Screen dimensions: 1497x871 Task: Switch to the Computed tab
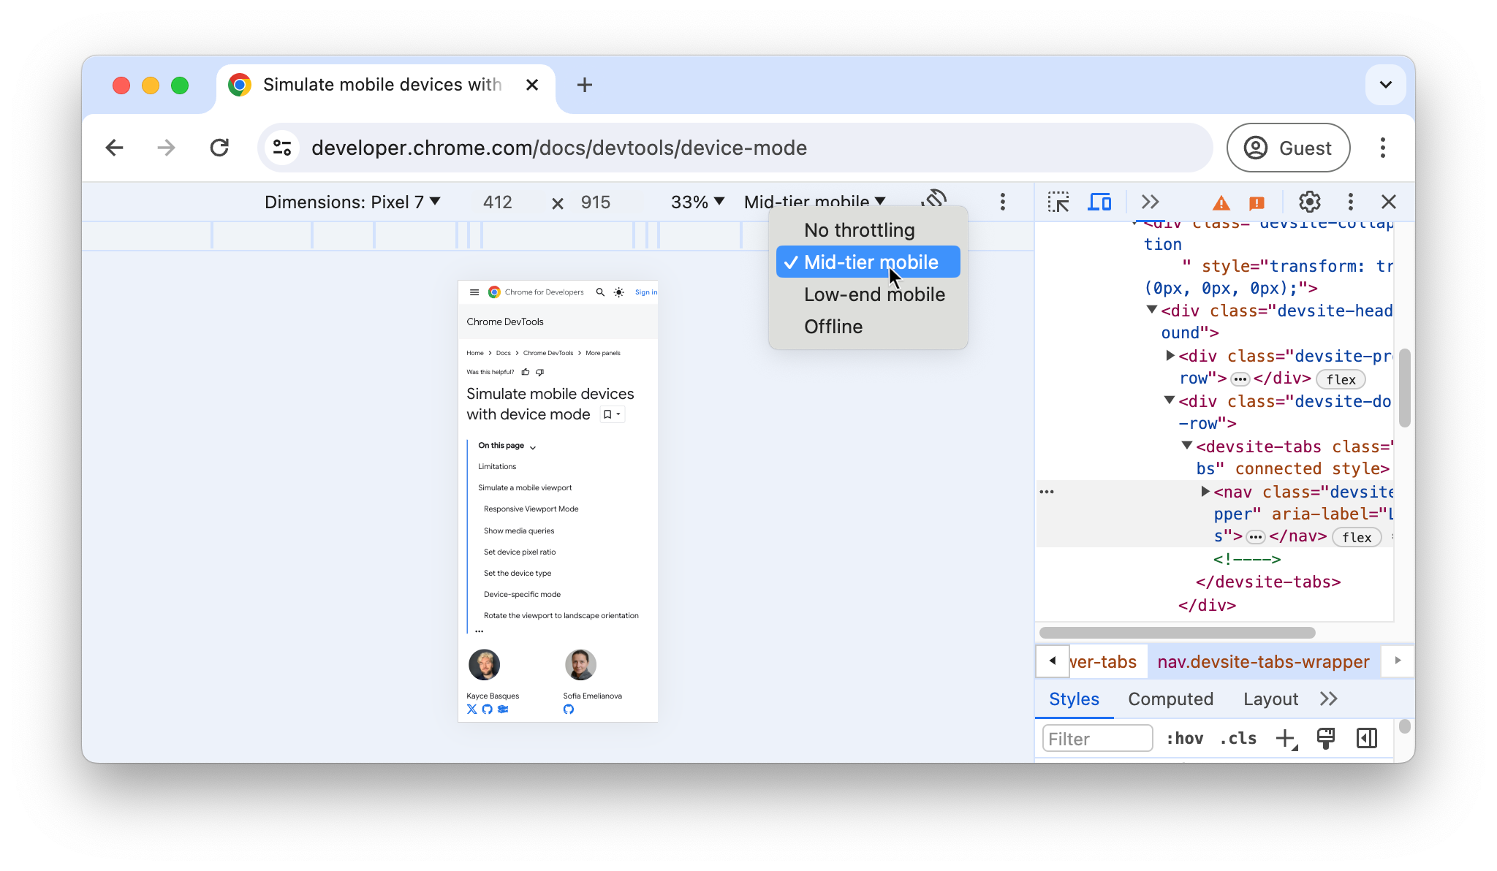pyautogui.click(x=1170, y=699)
